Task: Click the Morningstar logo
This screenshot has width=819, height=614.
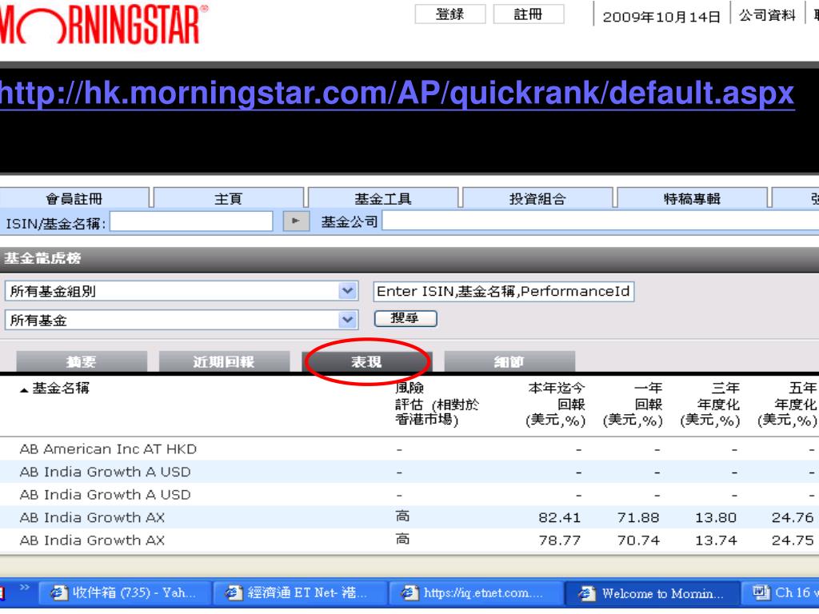Action: pyautogui.click(x=103, y=25)
